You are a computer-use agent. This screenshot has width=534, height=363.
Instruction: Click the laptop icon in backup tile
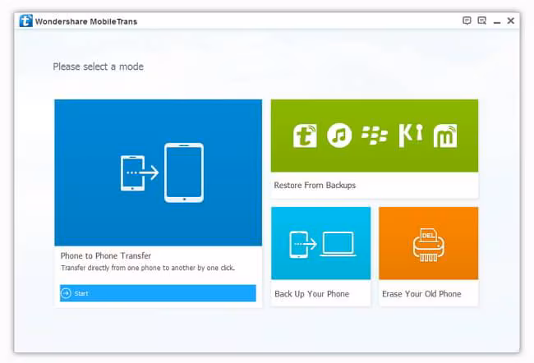[338, 244]
